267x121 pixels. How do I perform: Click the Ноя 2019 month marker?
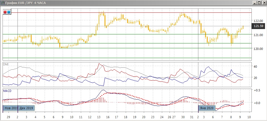click(11, 108)
